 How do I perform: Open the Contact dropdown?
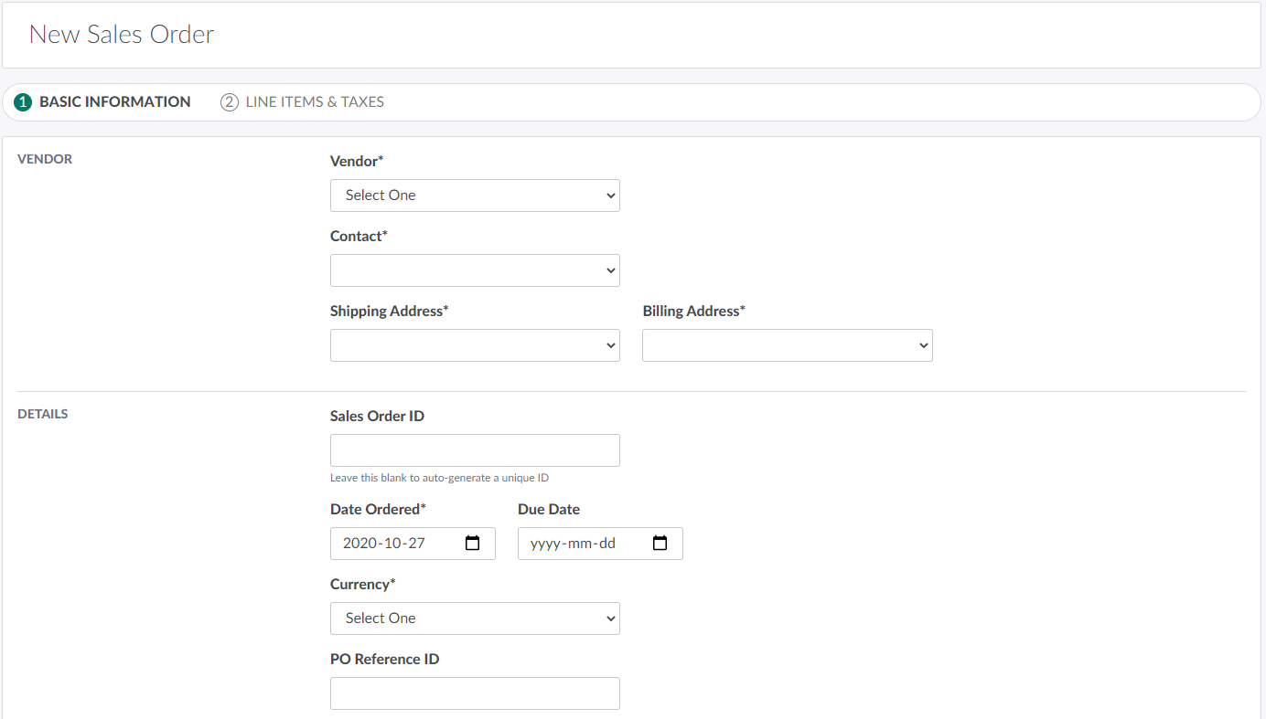pos(475,270)
